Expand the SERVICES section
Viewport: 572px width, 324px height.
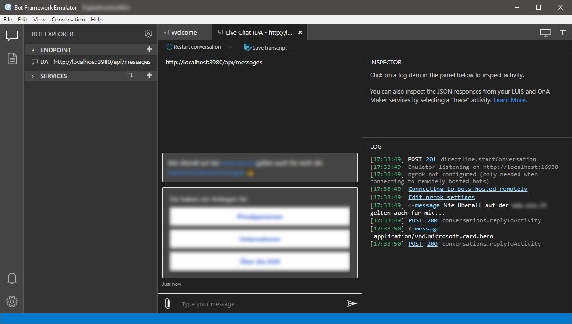click(x=33, y=76)
